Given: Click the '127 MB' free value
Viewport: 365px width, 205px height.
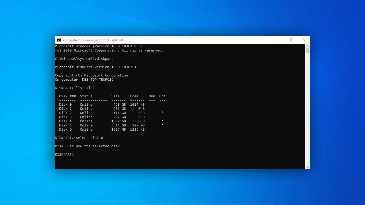Looking at the screenshot, I should [138, 125].
